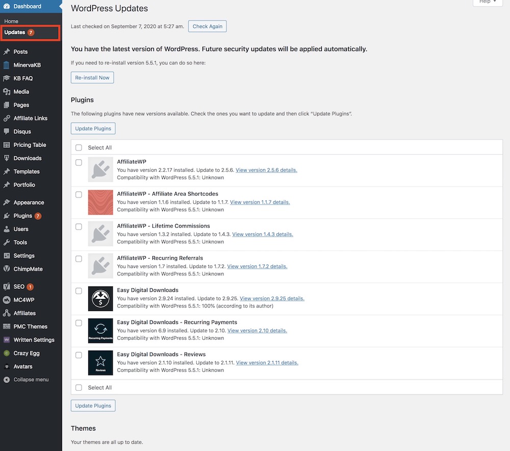Click the Appearance paintbrush icon
The image size is (510, 451).
pyautogui.click(x=7, y=203)
